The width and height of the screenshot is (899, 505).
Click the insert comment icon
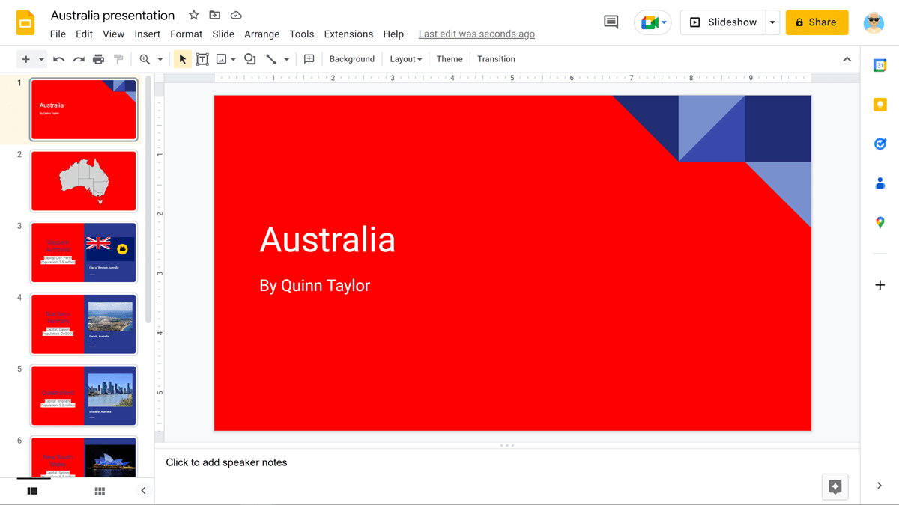pyautogui.click(x=309, y=58)
